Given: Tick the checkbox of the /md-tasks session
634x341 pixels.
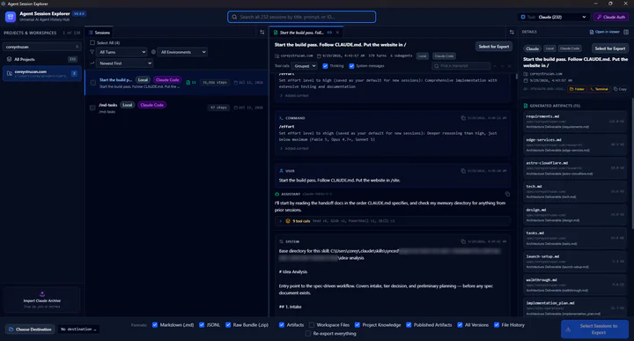Looking at the screenshot, I should click(x=92, y=107).
